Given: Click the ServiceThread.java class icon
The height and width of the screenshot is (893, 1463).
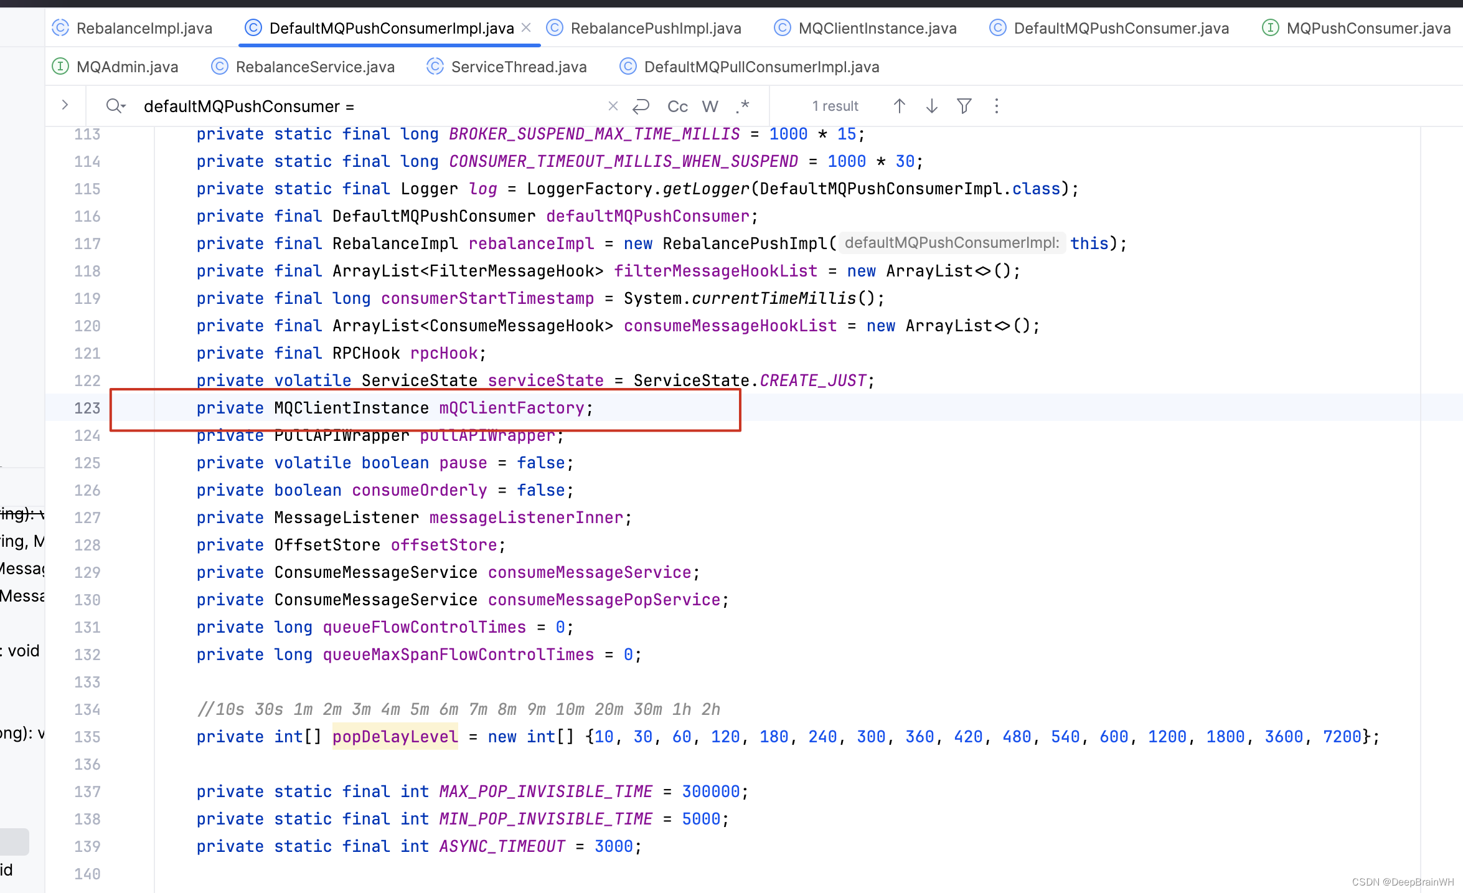Looking at the screenshot, I should (435, 67).
